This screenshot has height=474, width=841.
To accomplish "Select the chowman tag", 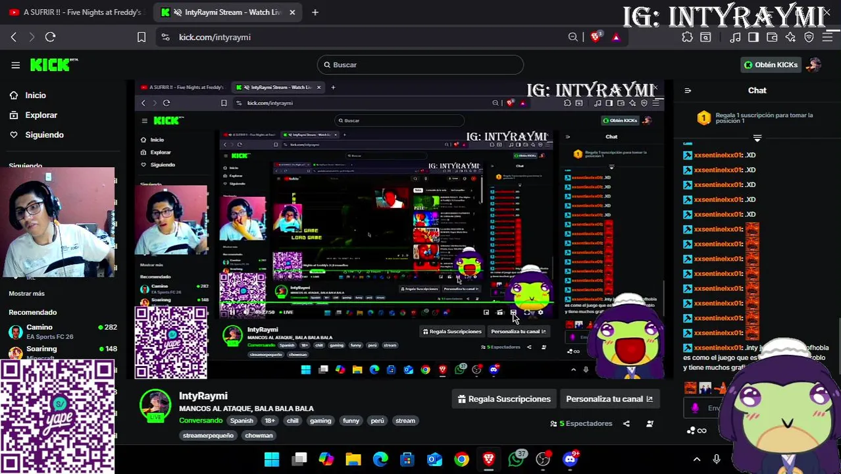I will coord(259,435).
